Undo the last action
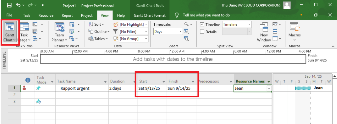337x124 pixels. (x=18, y=5)
